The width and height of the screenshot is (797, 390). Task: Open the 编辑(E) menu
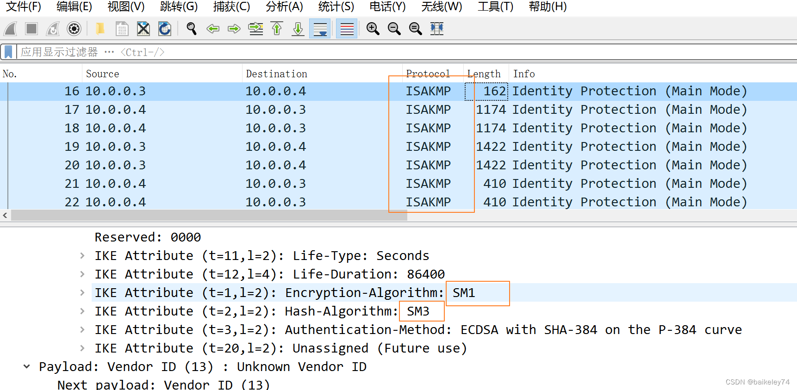tap(74, 7)
